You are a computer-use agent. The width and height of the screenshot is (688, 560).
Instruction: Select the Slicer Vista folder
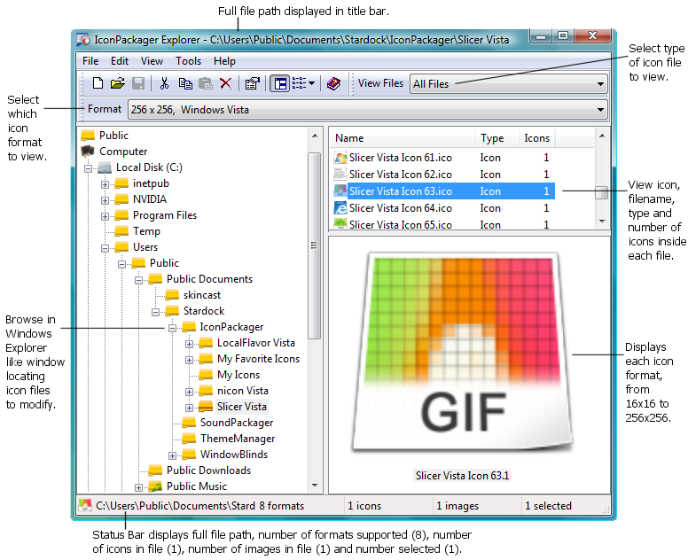[242, 407]
